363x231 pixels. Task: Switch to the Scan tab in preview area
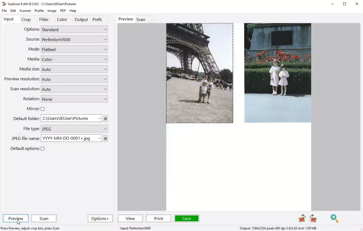pyautogui.click(x=141, y=19)
